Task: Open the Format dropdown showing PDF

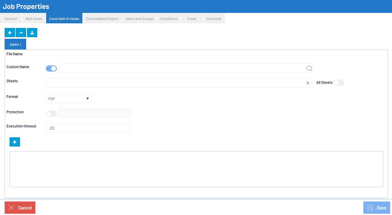Action: click(x=69, y=99)
